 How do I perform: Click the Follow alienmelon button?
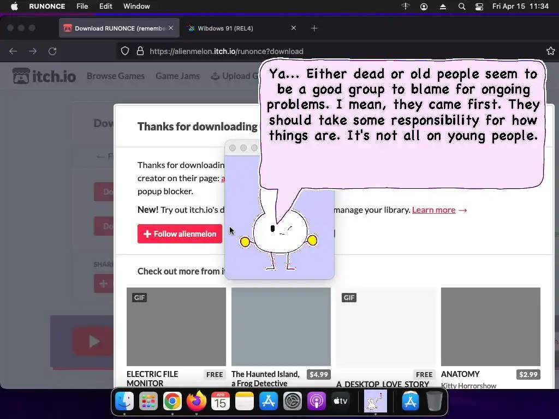pyautogui.click(x=180, y=234)
